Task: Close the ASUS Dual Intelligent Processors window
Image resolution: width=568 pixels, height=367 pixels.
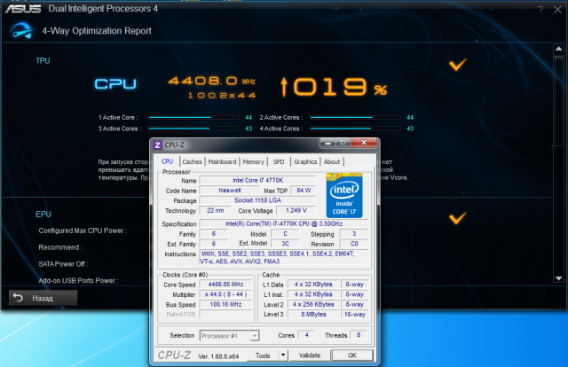Action: [557, 10]
